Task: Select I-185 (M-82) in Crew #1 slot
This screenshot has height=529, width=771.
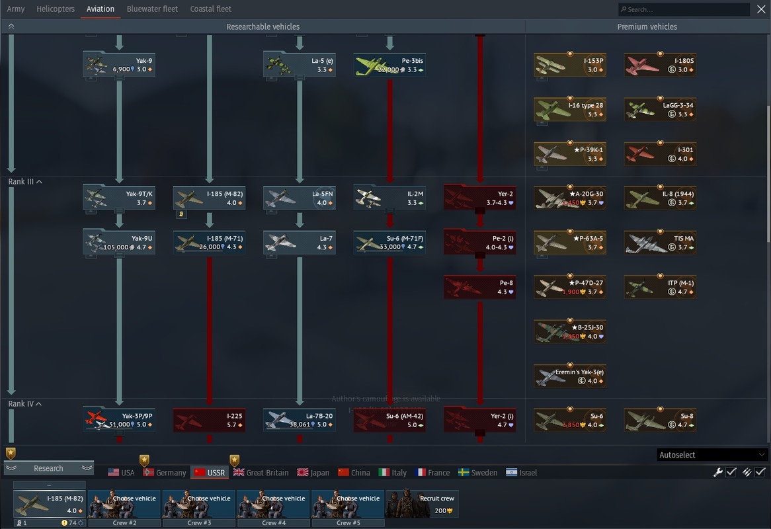Action: point(49,504)
